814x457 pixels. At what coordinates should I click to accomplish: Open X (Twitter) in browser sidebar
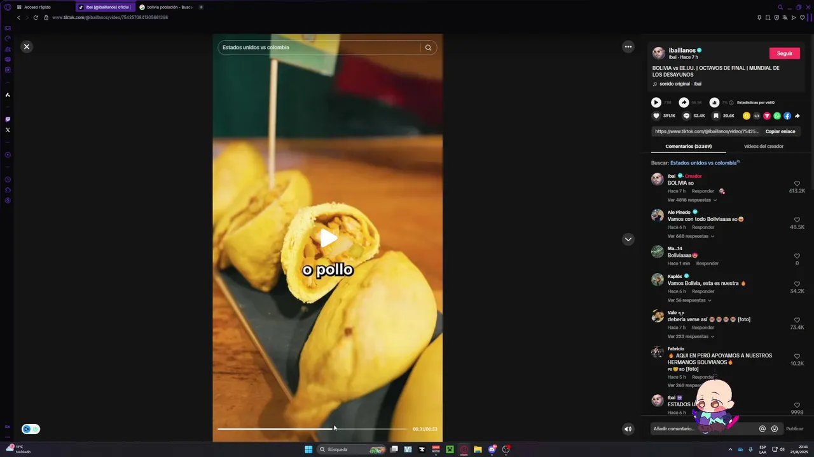8,130
